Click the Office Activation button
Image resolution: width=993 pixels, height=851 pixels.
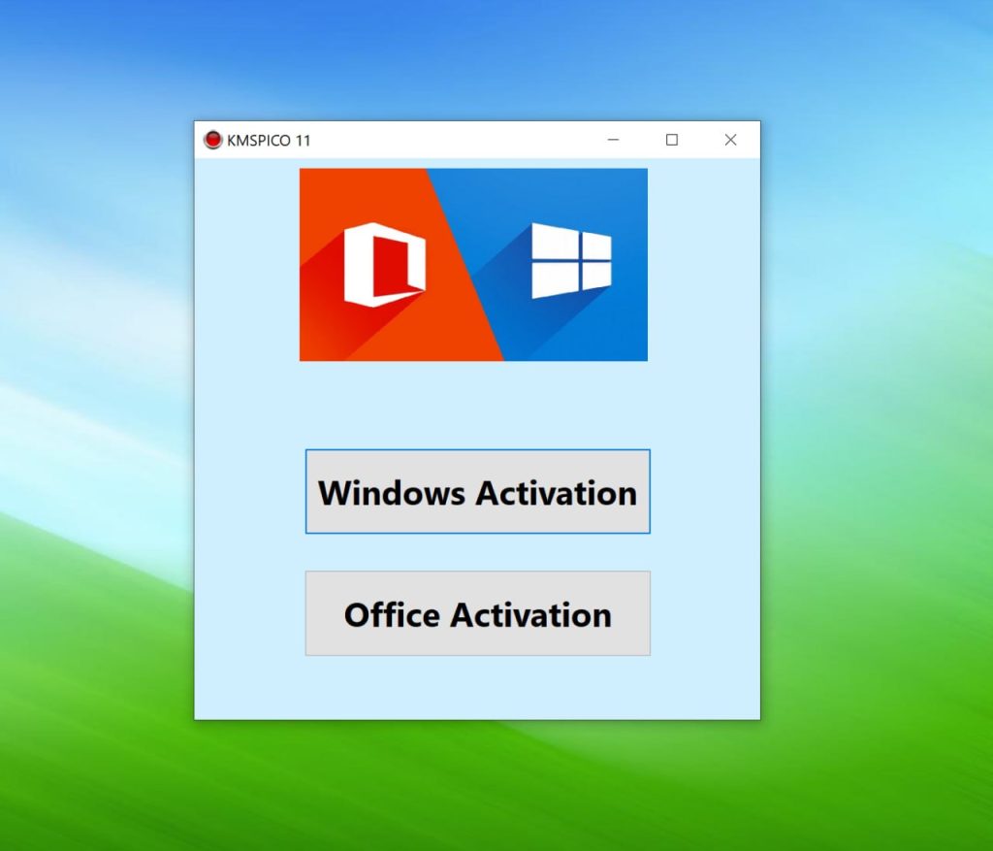click(x=477, y=613)
